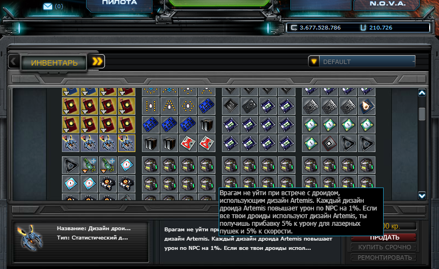Expand next panel with yellow double chevron

point(97,61)
